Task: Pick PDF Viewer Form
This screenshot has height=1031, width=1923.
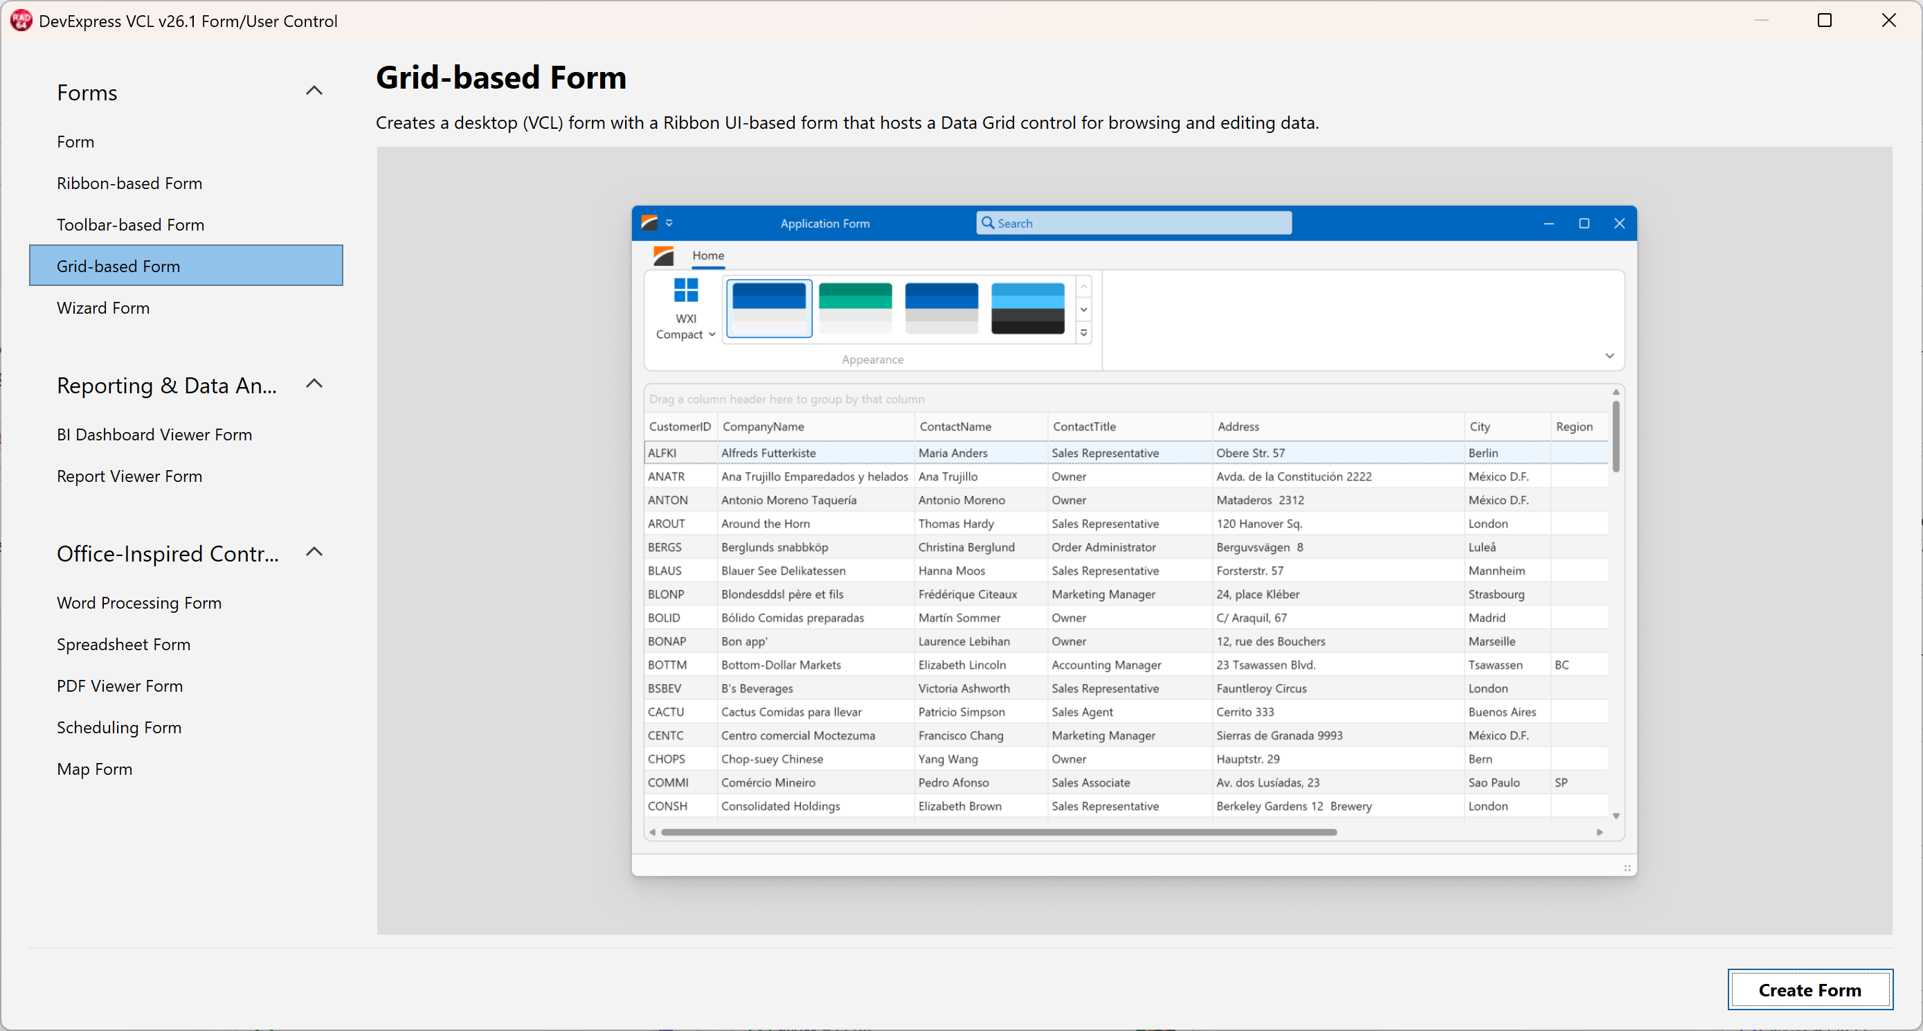Action: [x=120, y=686]
